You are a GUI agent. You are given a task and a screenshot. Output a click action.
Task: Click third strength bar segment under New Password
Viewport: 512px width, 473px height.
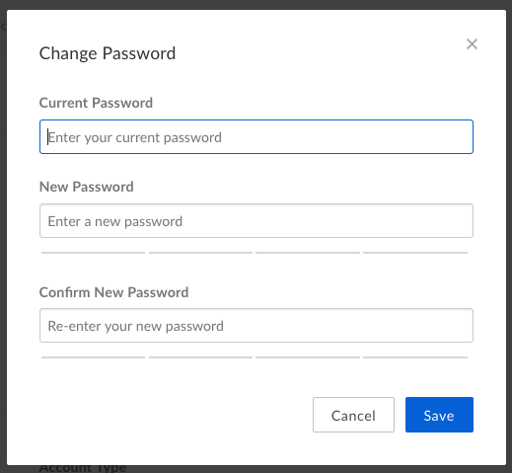[308, 253]
